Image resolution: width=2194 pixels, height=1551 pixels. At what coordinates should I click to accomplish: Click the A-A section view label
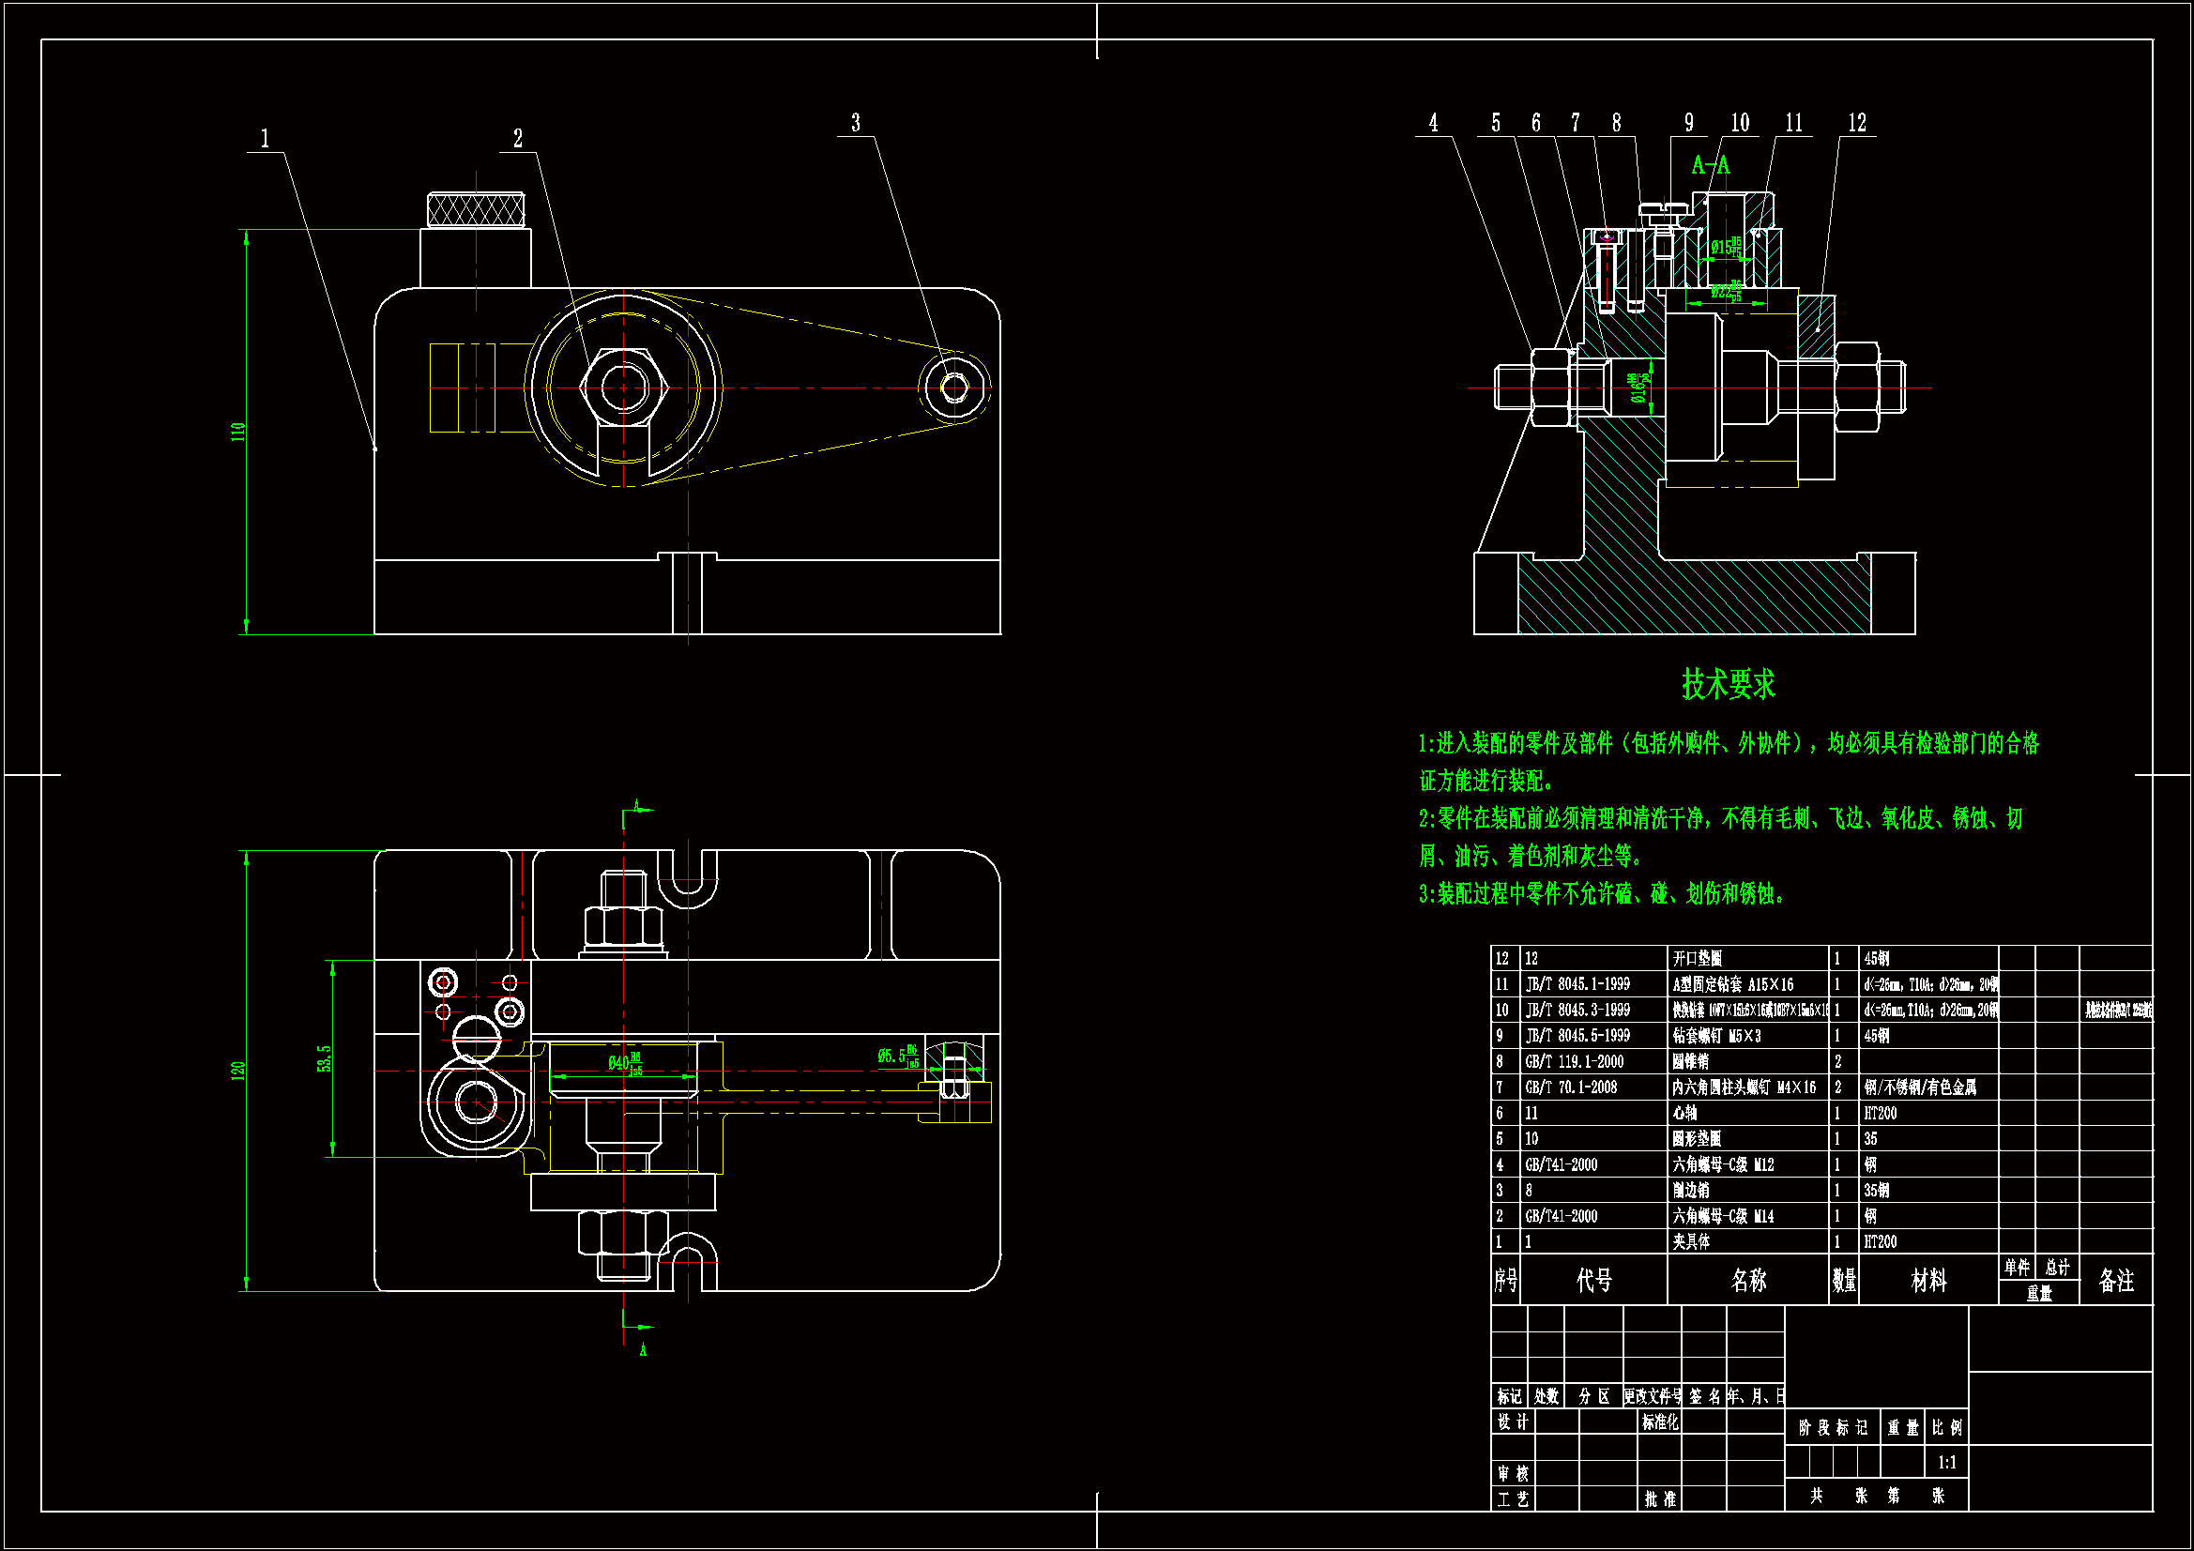[x=1710, y=165]
